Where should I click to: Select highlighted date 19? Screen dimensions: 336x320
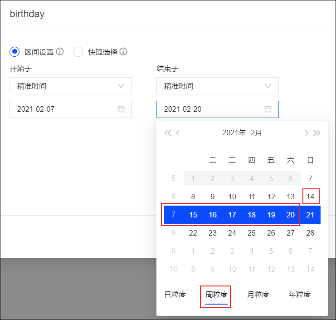click(x=271, y=215)
